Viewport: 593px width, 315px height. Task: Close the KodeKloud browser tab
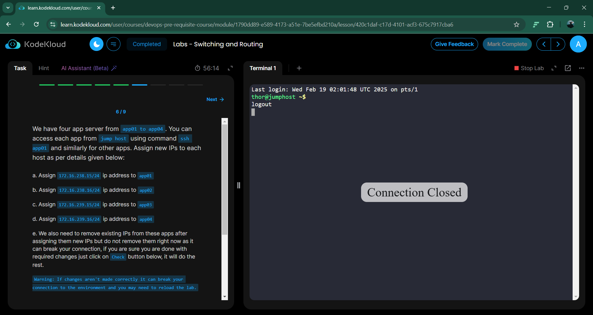[99, 8]
